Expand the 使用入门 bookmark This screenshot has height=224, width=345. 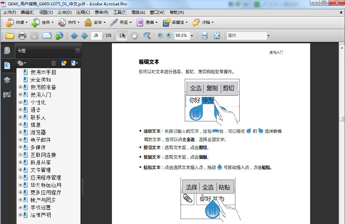[20, 95]
